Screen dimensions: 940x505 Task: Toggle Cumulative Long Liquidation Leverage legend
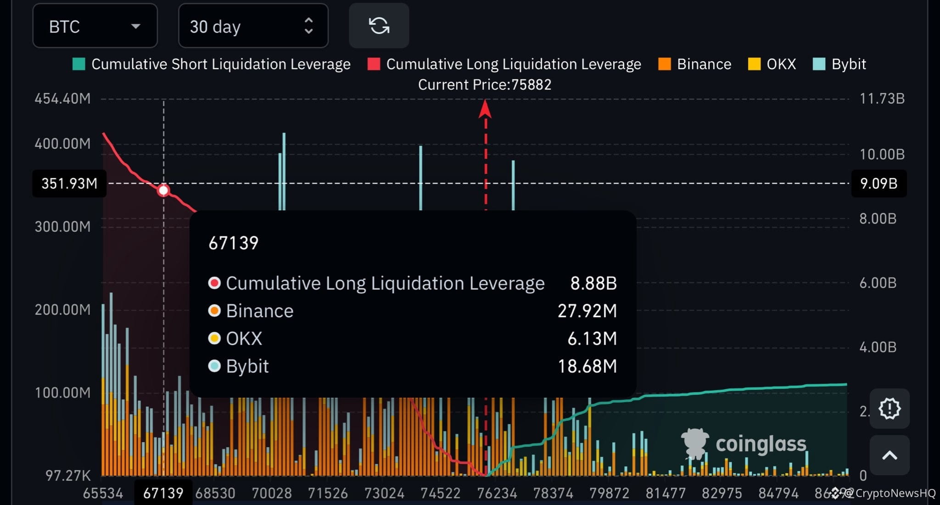point(504,64)
